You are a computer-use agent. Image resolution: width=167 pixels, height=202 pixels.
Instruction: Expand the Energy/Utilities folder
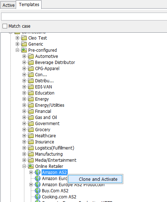[x=24, y=105]
